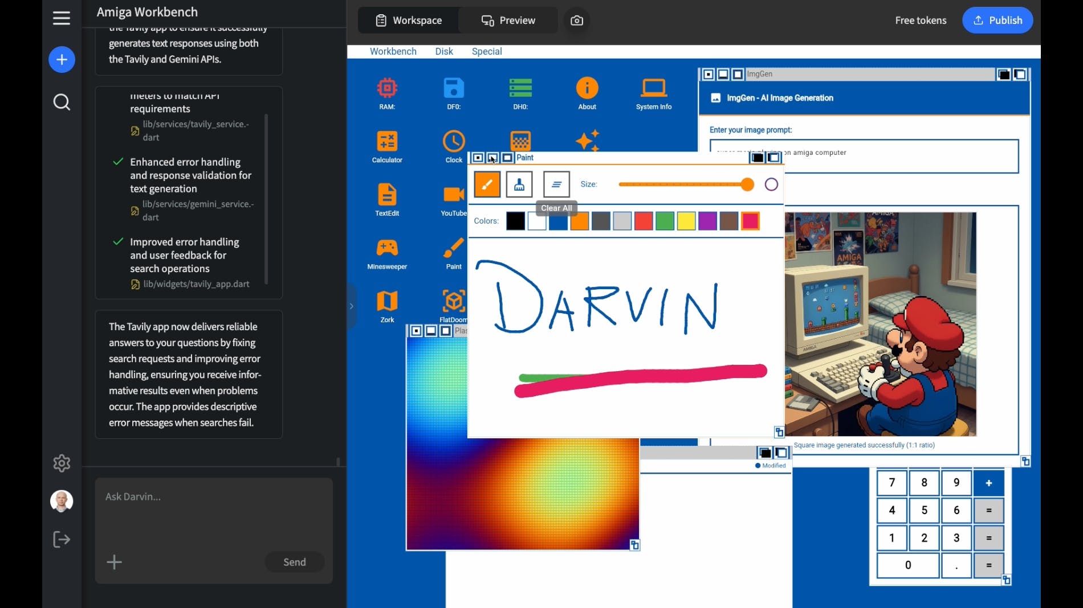Switch to the Preview tab
Viewport: 1083px width, 608px height.
tap(508, 20)
